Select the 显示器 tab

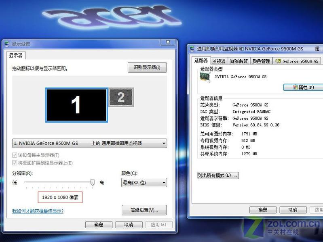click(x=16, y=55)
